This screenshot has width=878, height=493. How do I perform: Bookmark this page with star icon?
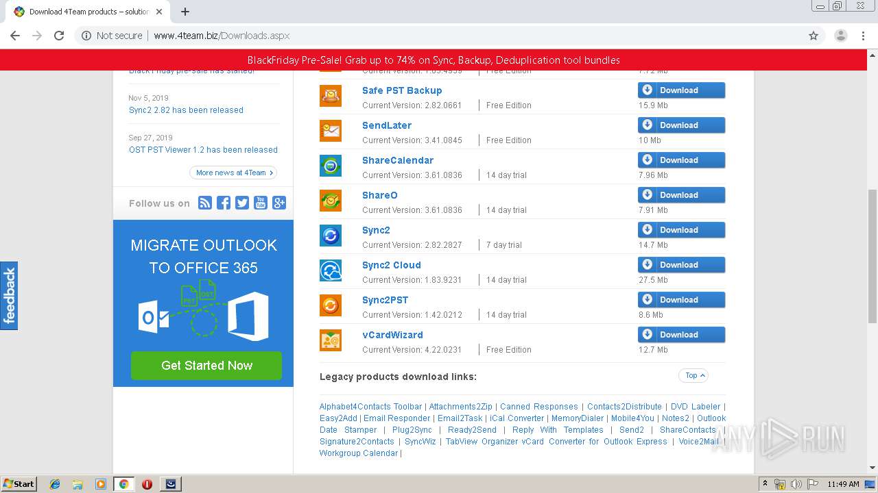tap(814, 36)
